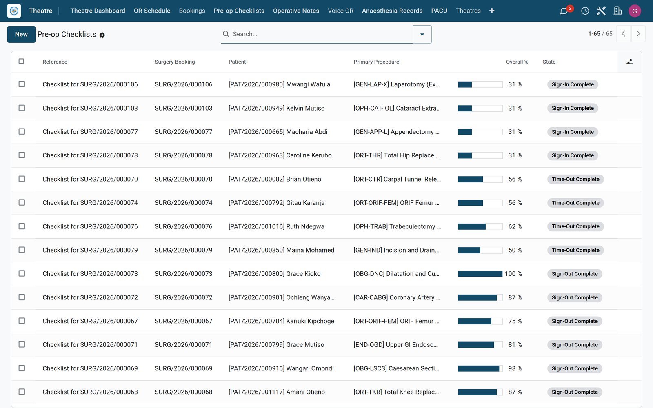Click the New button

tap(21, 34)
